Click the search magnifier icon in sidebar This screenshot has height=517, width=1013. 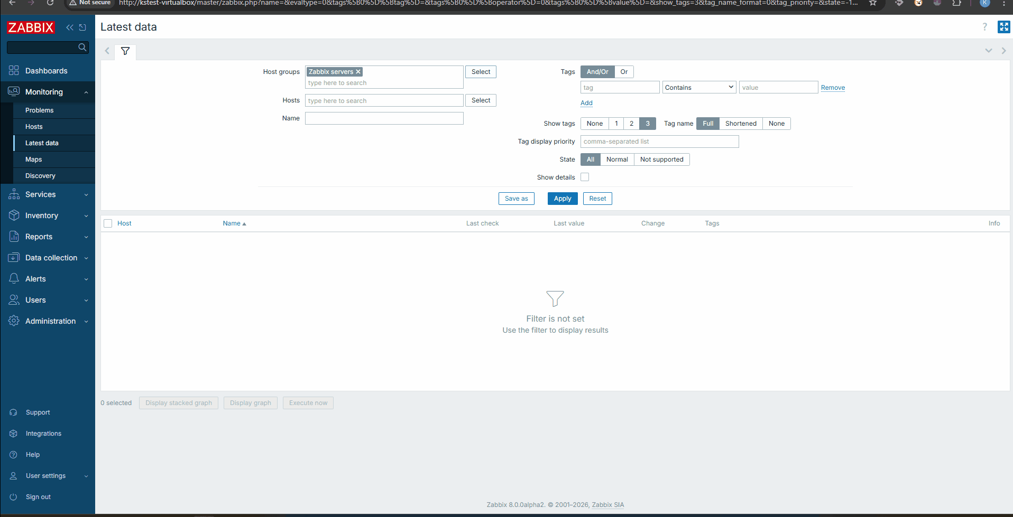point(82,48)
